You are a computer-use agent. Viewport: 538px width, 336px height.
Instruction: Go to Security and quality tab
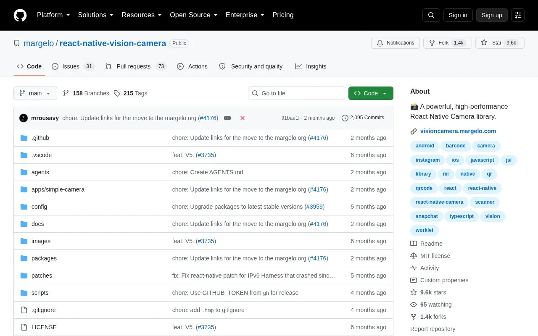click(251, 66)
